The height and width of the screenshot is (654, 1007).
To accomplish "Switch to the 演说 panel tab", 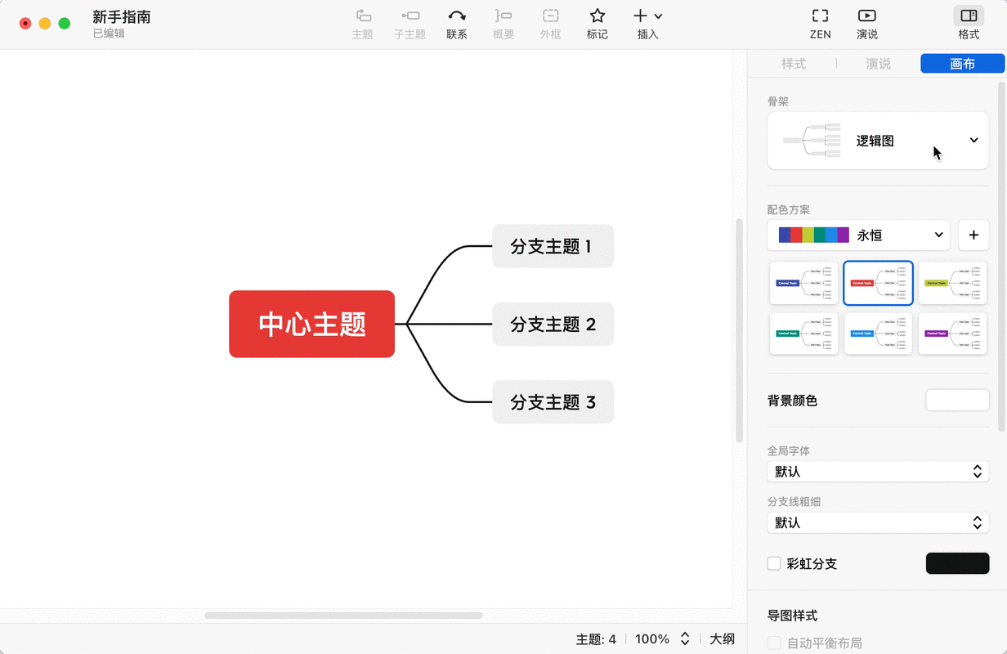I will 878,64.
